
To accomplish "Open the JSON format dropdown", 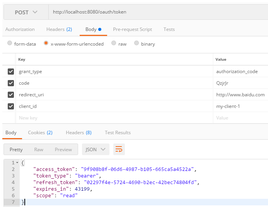I will (96, 149).
